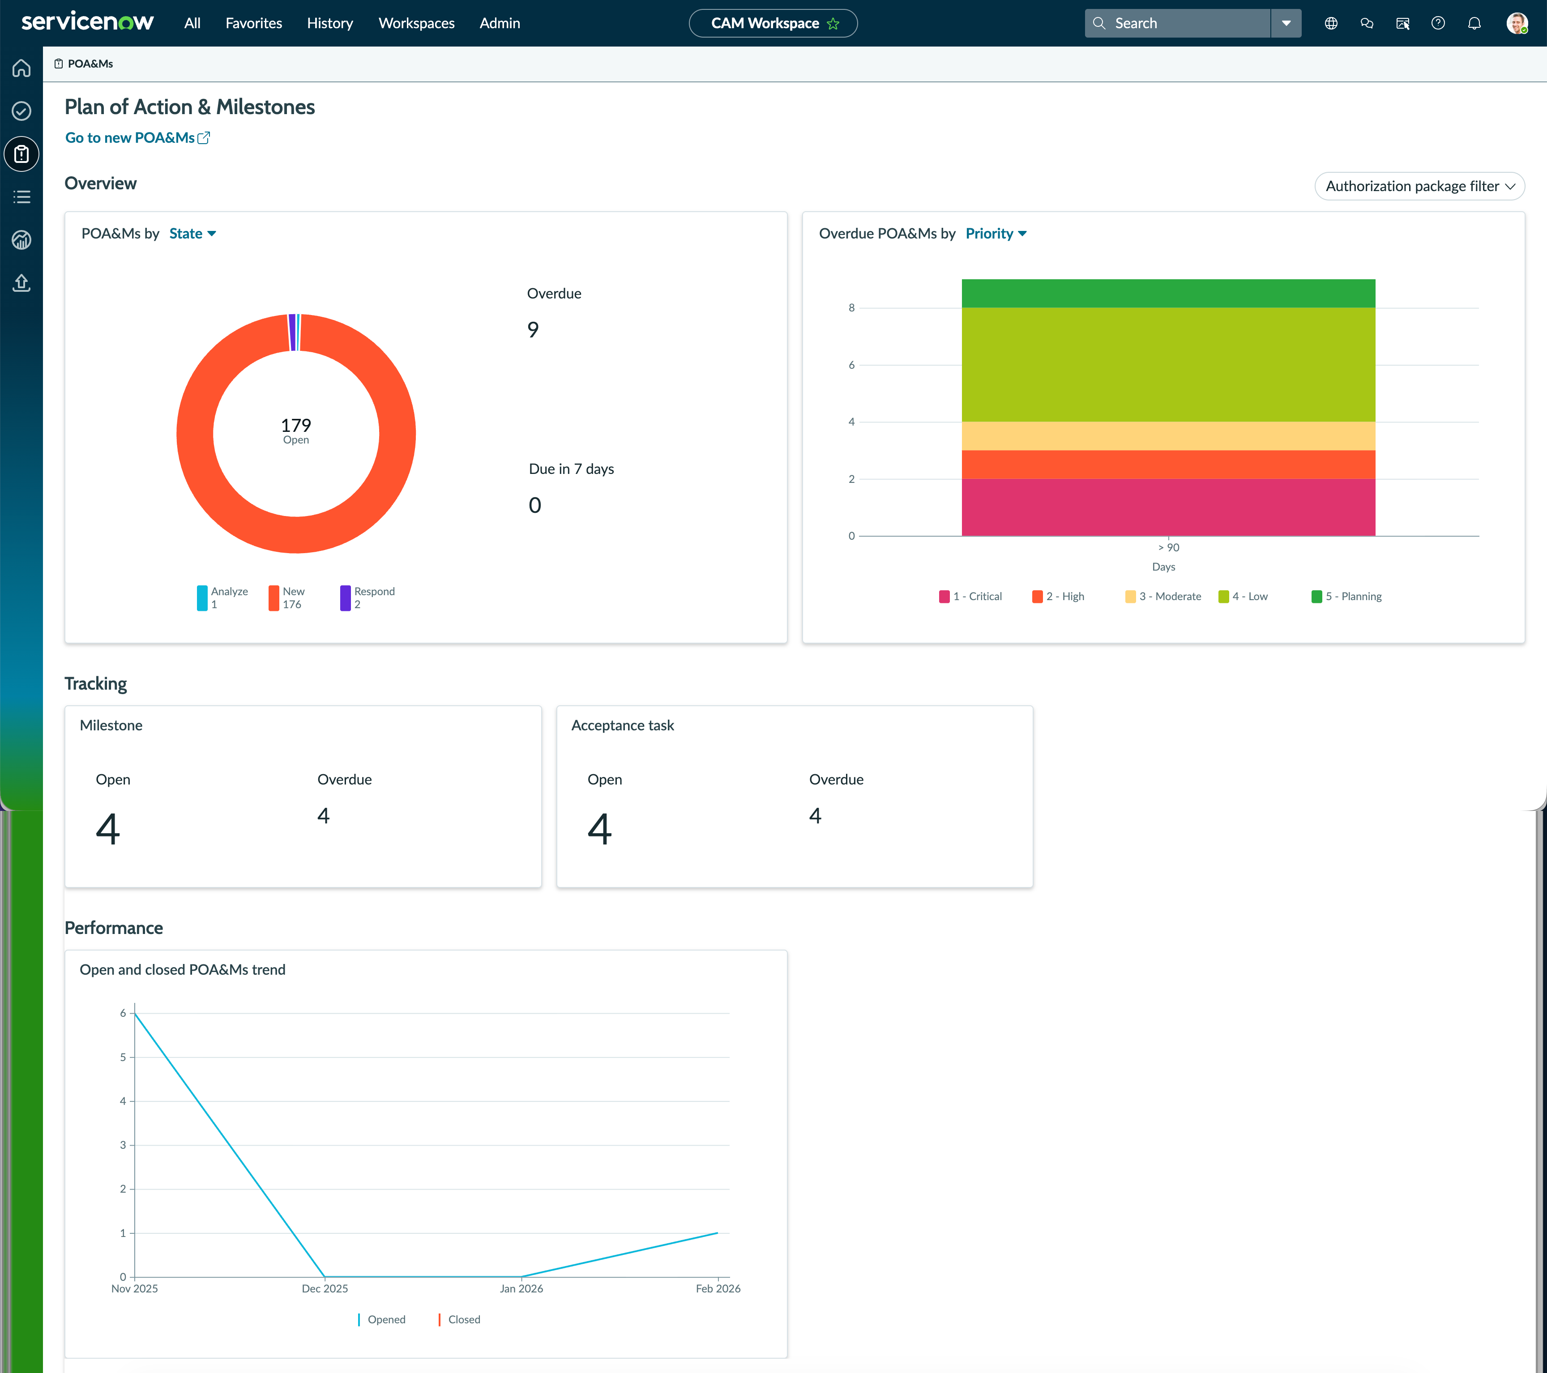
Task: Click the Acceptance task Open count 4
Action: tap(599, 829)
